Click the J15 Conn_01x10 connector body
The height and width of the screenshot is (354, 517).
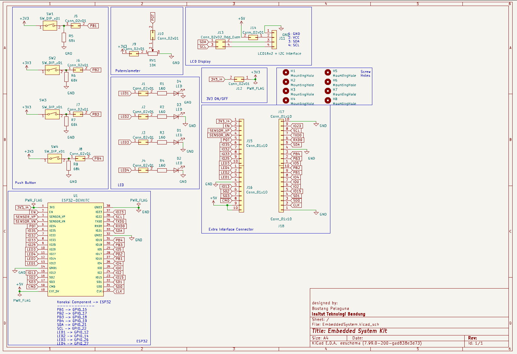point(241,142)
